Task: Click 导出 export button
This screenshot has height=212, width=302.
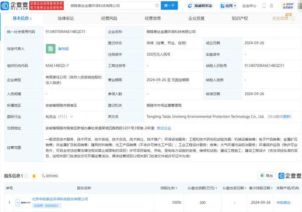Action: (x=267, y=175)
